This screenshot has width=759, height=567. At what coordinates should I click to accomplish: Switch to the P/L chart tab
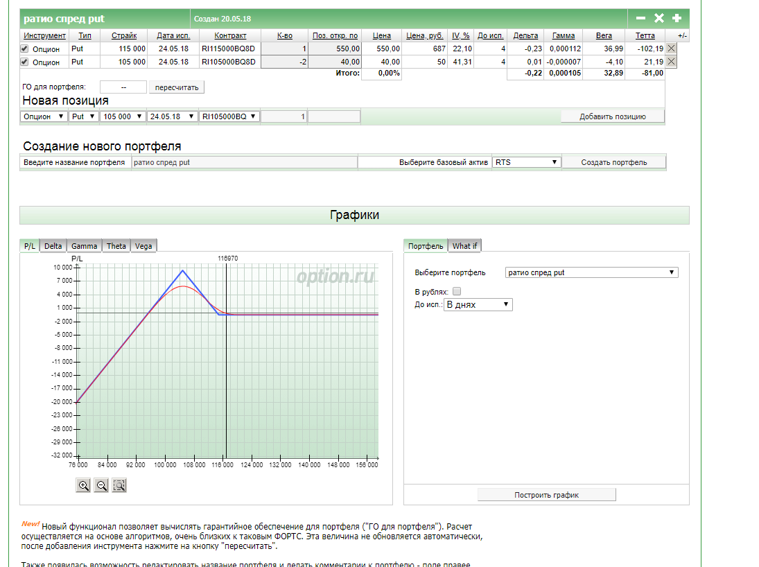click(x=30, y=246)
